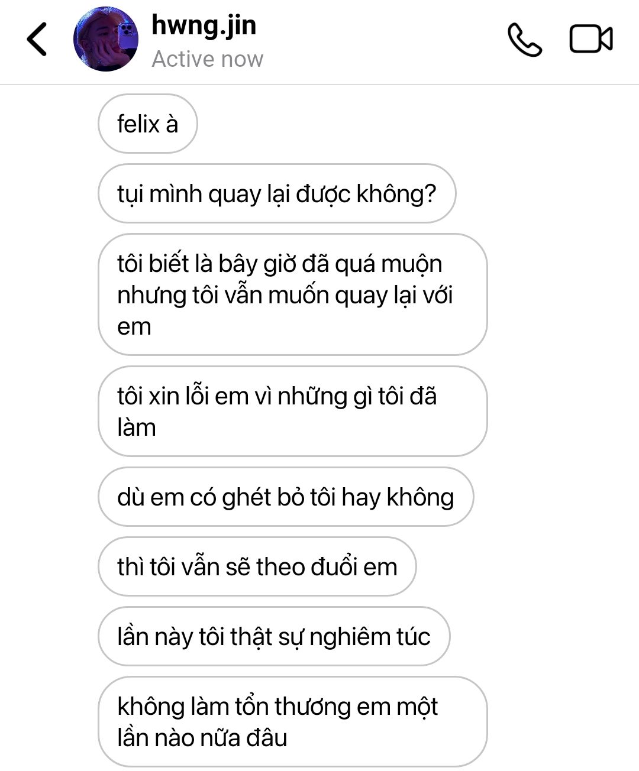The height and width of the screenshot is (771, 639).
Task: Tap the line 'tôi xin lỗi em vì những gì tôi đã'
Action: click(x=277, y=396)
